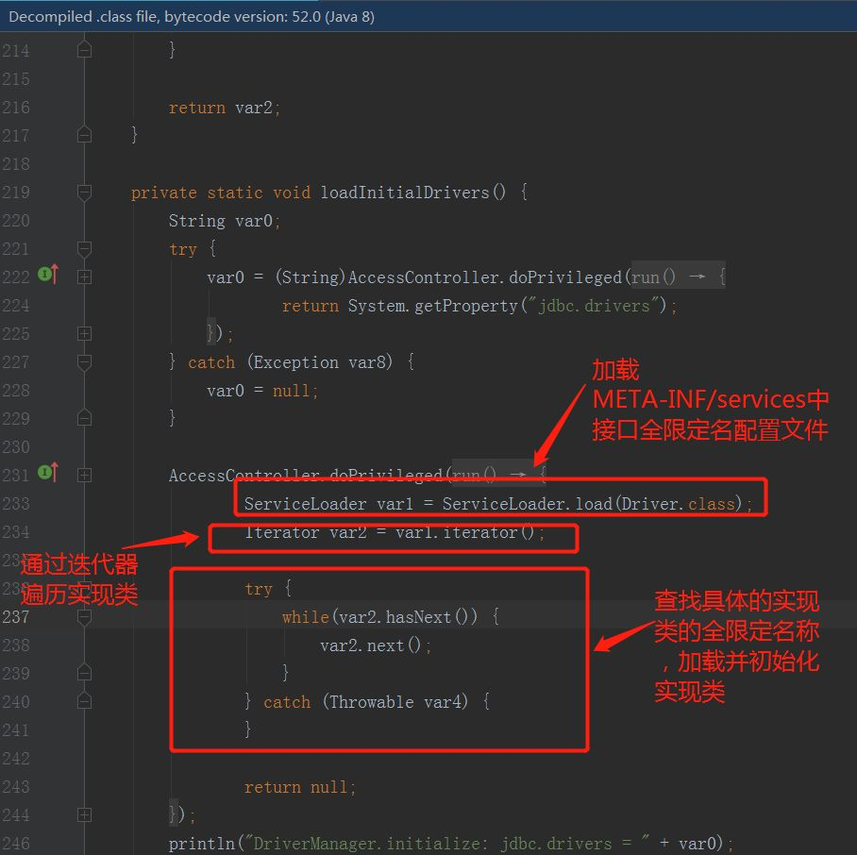The height and width of the screenshot is (855, 857).
Task: Click line number 237 in the gutter
Action: click(x=17, y=616)
